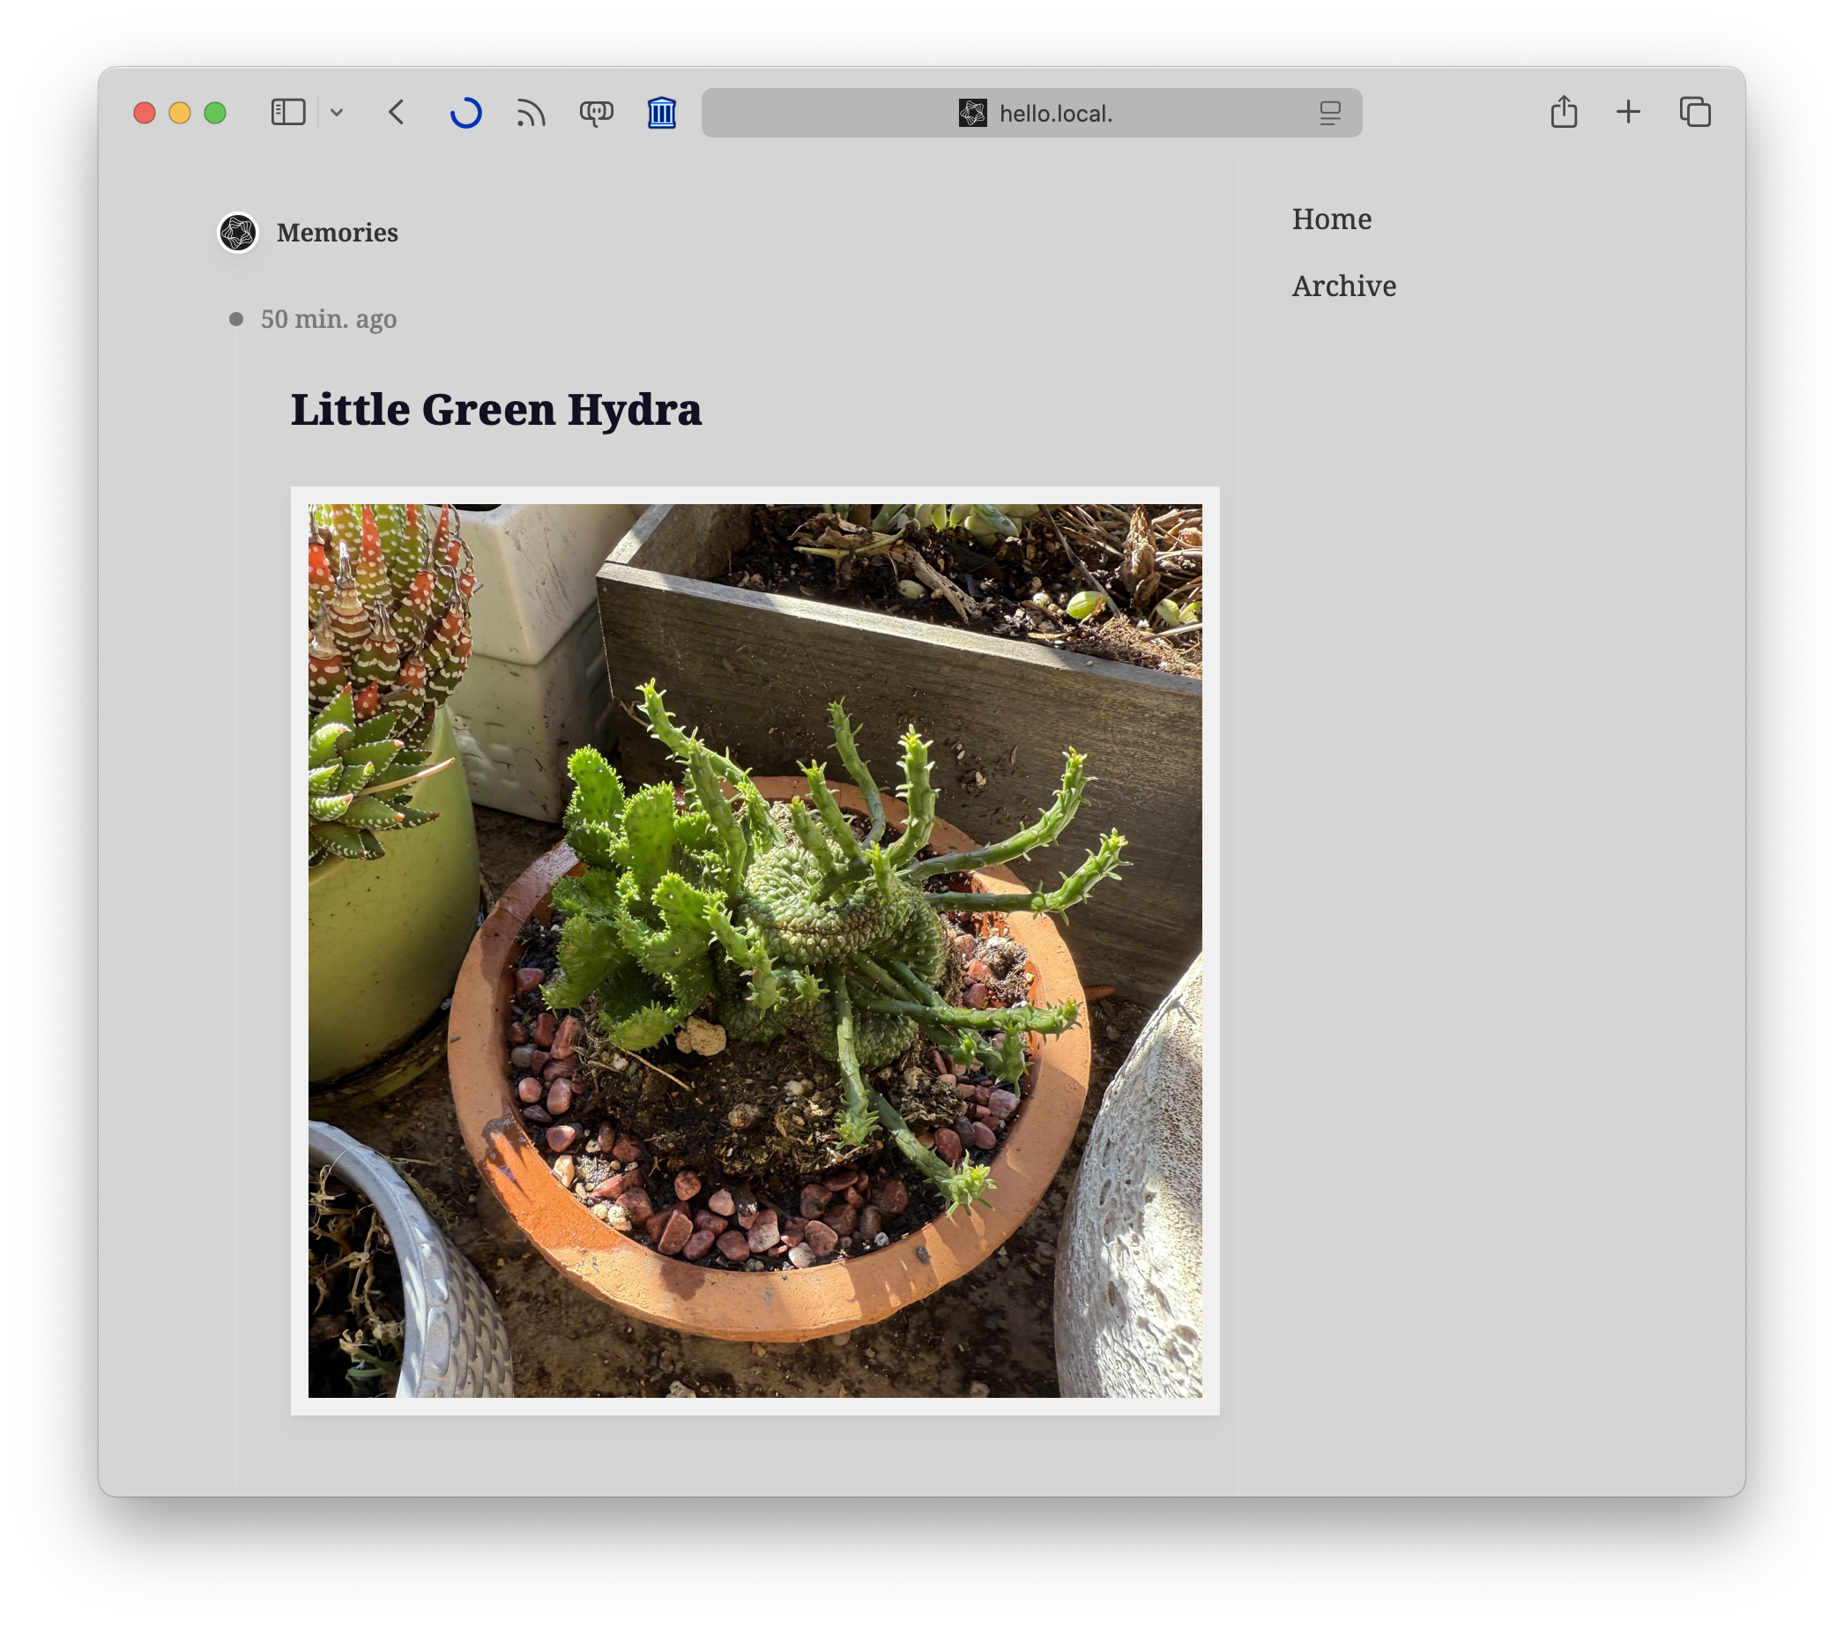This screenshot has height=1627, width=1844.
Task: Toggle the Reader view icon in address bar
Action: coord(1329,114)
